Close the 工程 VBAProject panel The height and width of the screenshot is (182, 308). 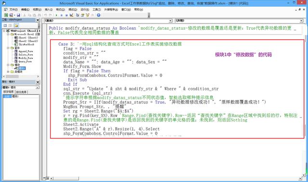coord(38,20)
